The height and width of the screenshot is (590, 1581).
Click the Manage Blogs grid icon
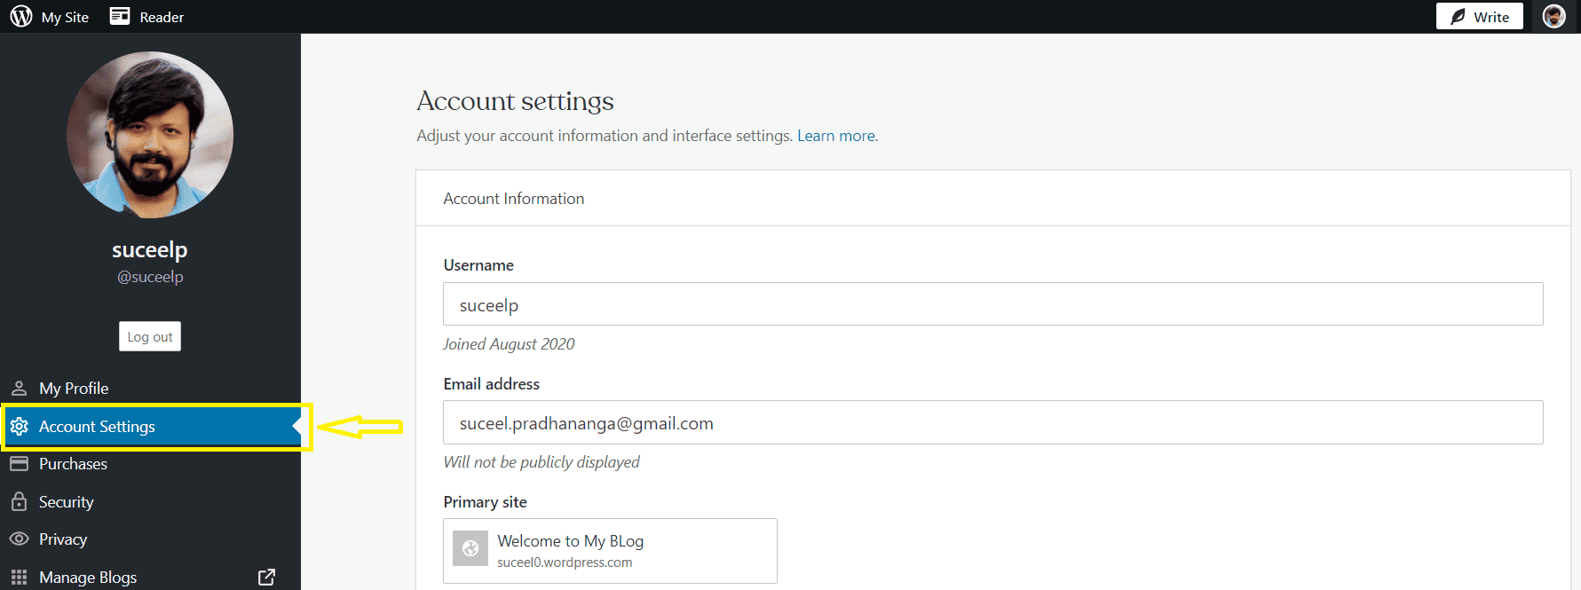pos(19,578)
